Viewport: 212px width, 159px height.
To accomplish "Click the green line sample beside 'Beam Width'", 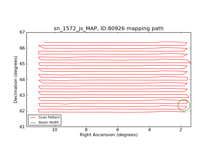I will pos(33,123).
